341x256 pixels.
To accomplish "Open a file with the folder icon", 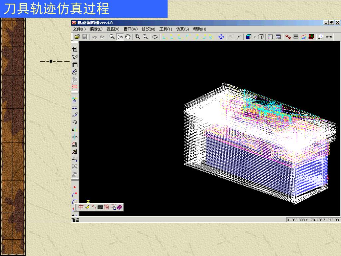I will pyautogui.click(x=77, y=37).
